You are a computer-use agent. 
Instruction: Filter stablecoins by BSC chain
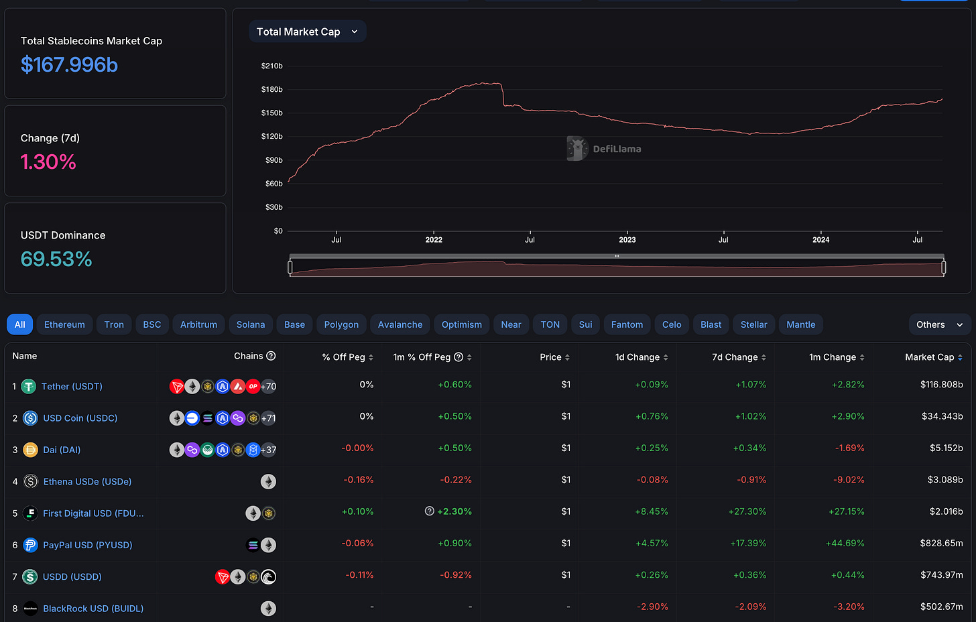[152, 324]
